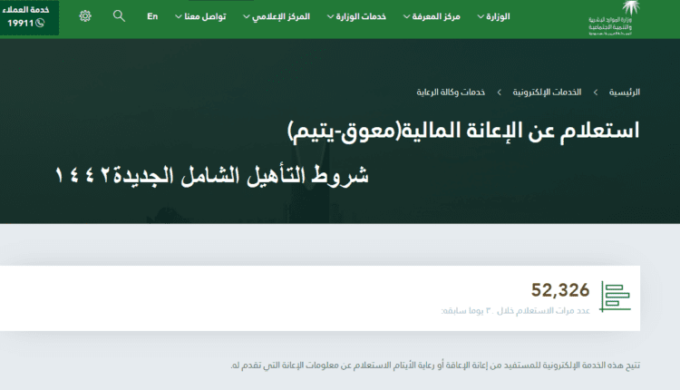Click the search magnifier icon
The width and height of the screenshot is (680, 390).
[119, 16]
